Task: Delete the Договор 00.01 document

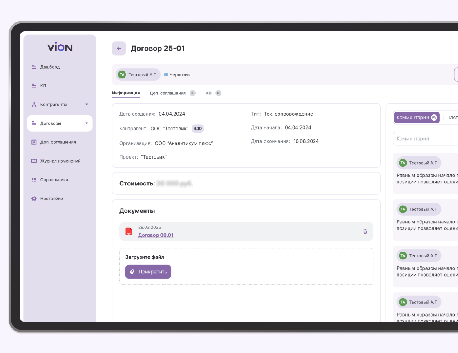Action: tap(365, 232)
